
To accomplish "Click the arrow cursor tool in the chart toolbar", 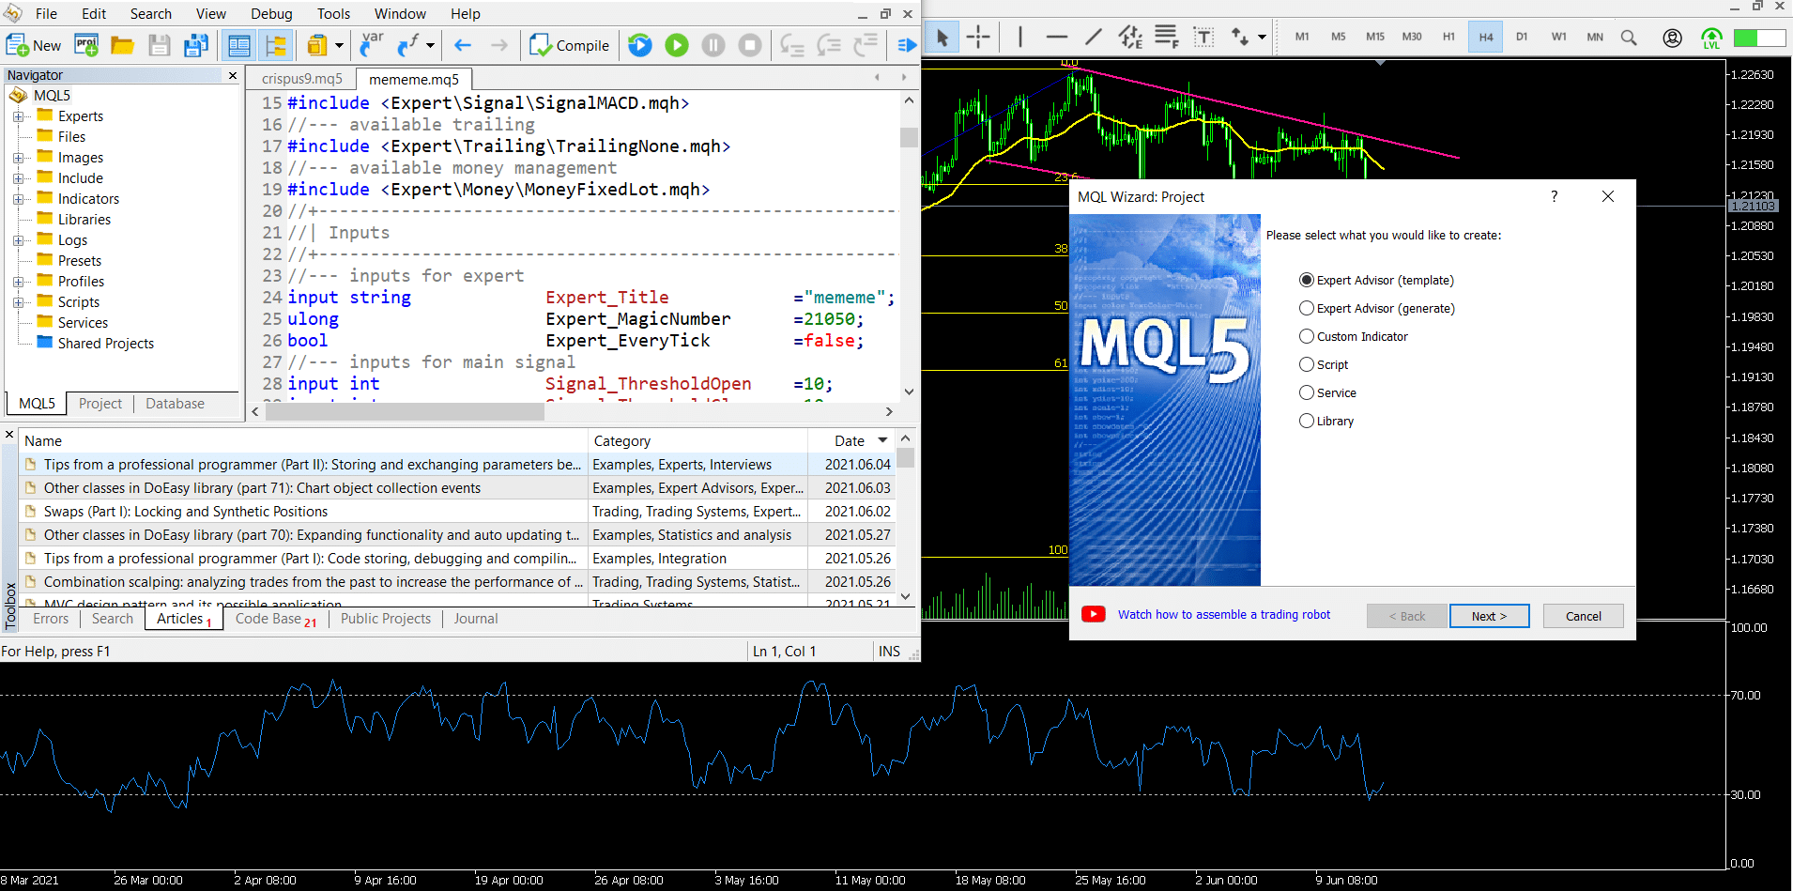I will tap(942, 37).
